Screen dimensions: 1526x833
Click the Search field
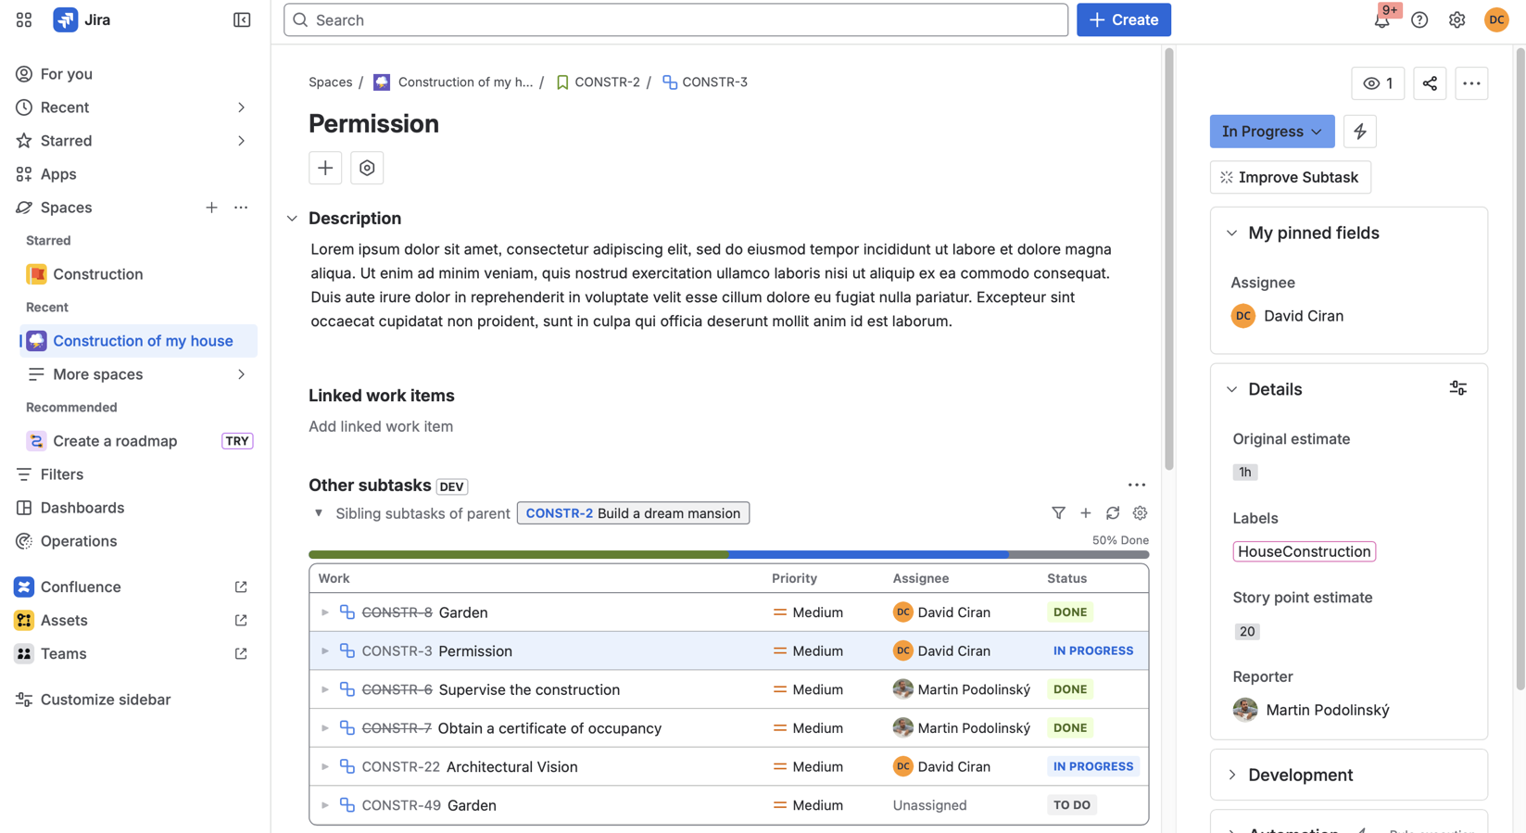tap(675, 19)
